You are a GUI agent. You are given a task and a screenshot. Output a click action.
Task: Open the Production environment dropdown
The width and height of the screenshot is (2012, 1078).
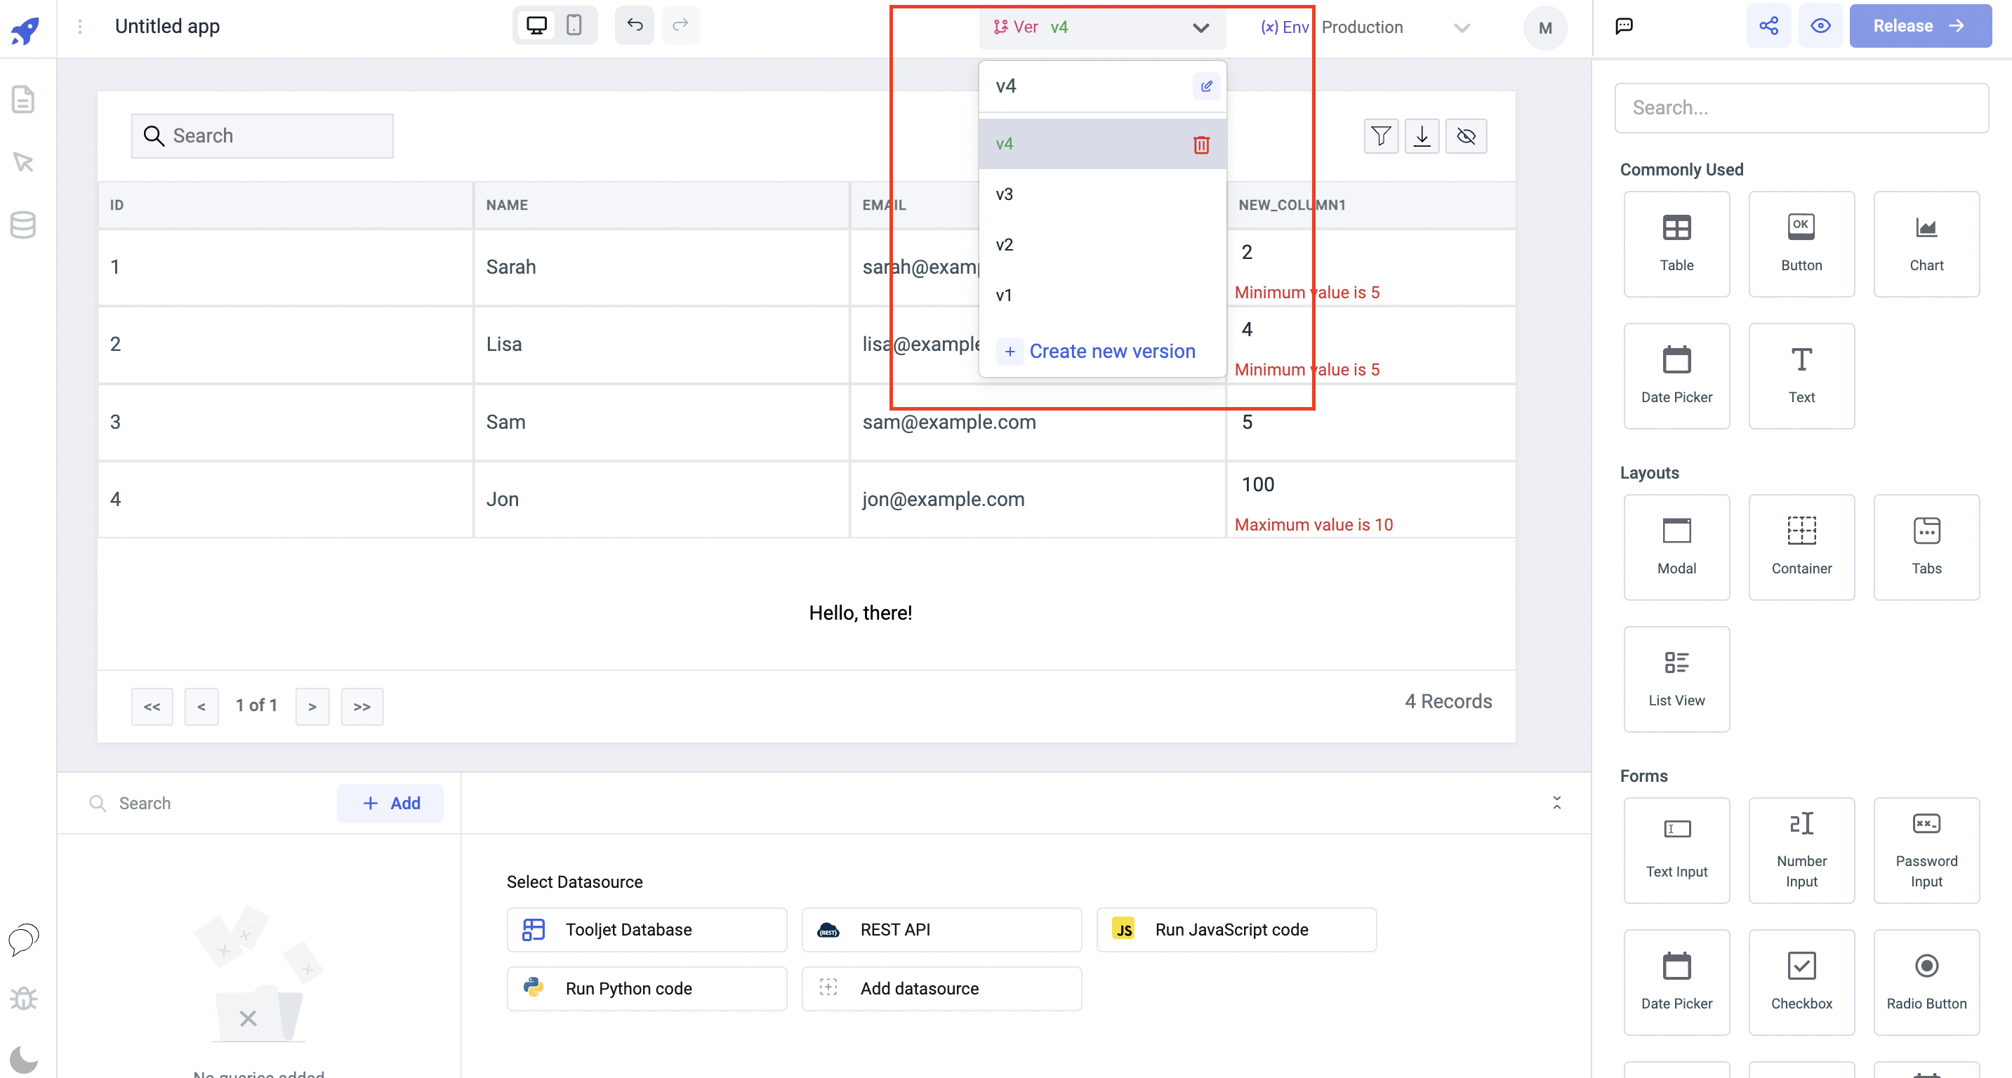[1462, 27]
